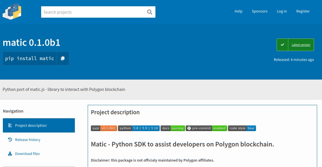Click the Latest version link
The height and width of the screenshot is (167, 322).
coord(301,45)
